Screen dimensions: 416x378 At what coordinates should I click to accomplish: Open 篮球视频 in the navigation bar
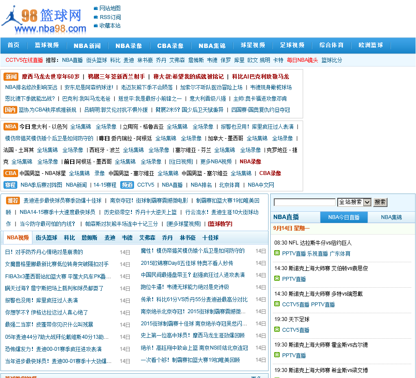47,45
